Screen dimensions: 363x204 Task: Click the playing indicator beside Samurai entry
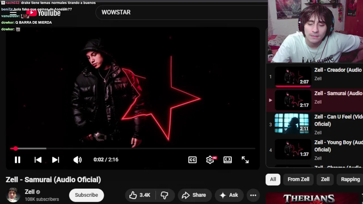pyautogui.click(x=270, y=100)
